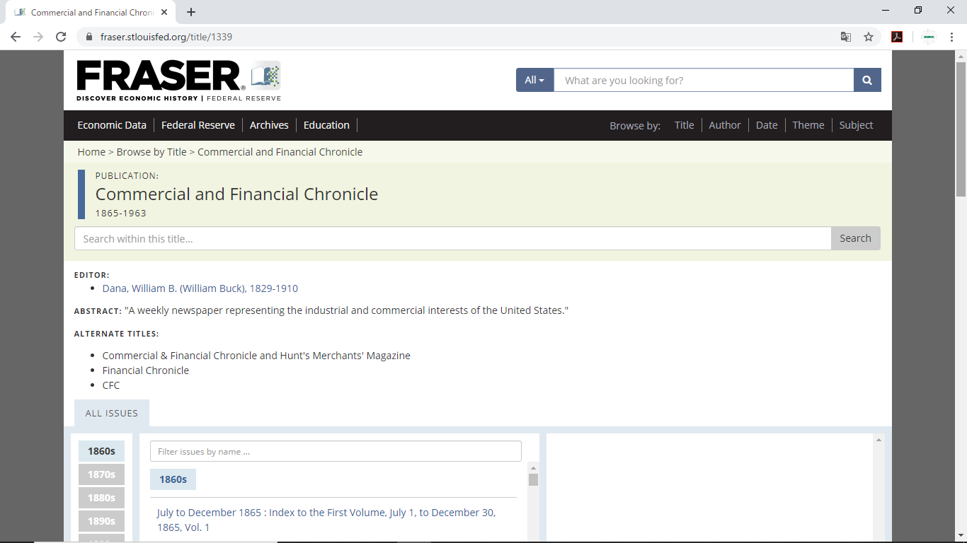This screenshot has width=967, height=543.
Task: Click the Adobe Acrobat extension icon
Action: [897, 37]
